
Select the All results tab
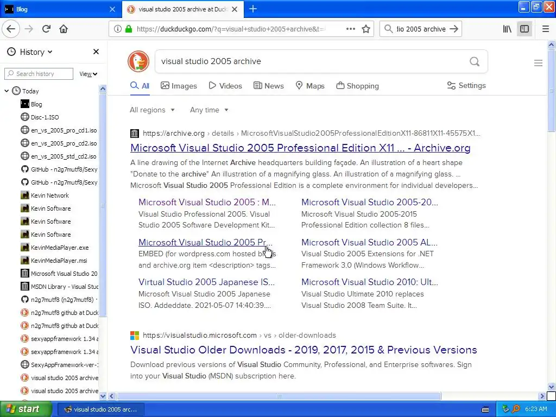tap(140, 86)
